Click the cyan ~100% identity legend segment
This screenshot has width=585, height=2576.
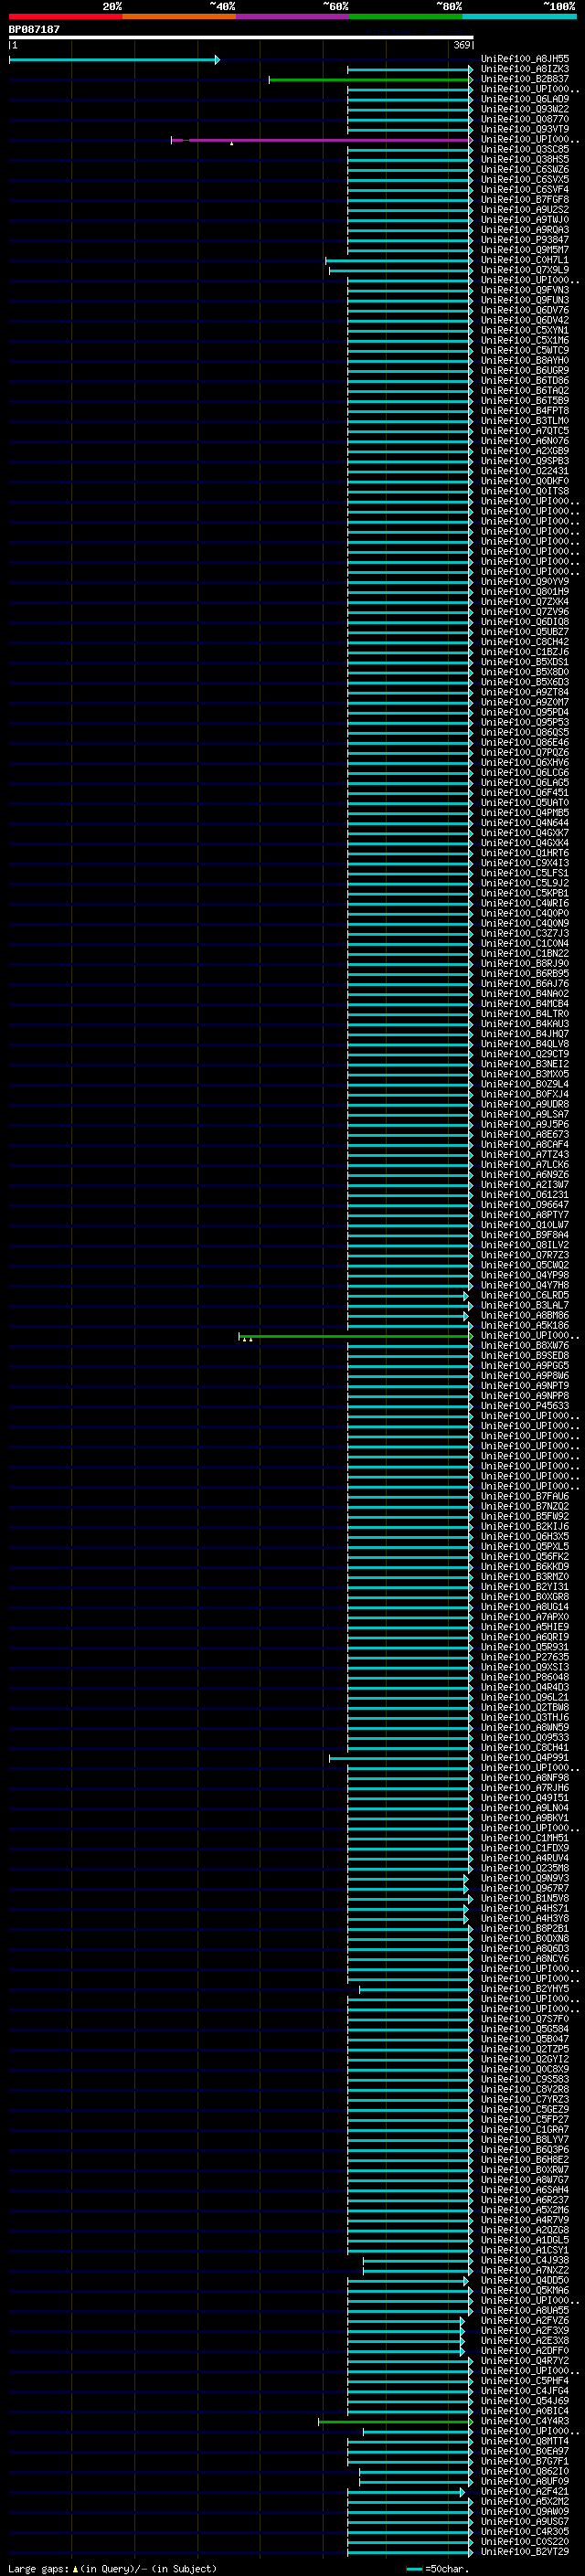[x=519, y=17]
